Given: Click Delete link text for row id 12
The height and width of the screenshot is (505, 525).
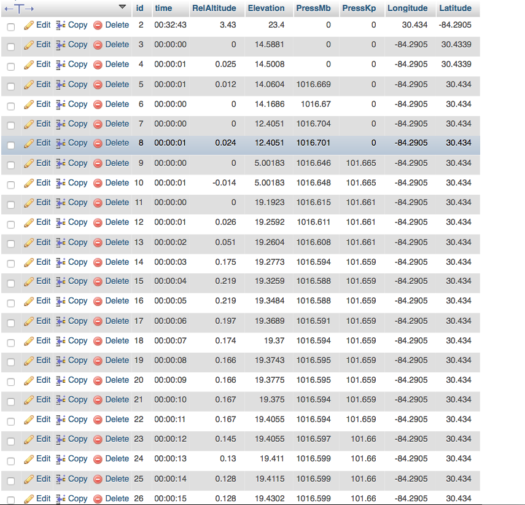Looking at the screenshot, I should point(117,222).
